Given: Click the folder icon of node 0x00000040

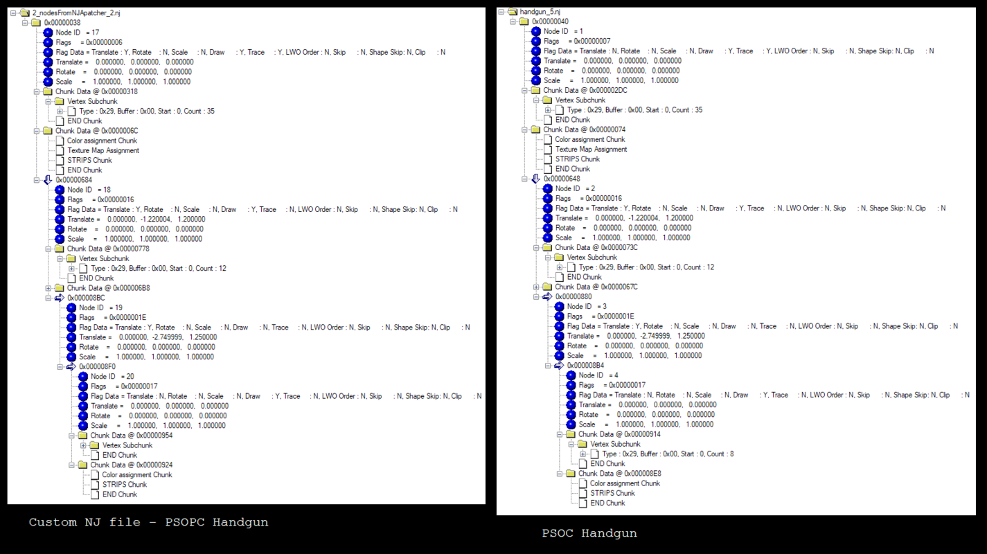Looking at the screenshot, I should (524, 21).
